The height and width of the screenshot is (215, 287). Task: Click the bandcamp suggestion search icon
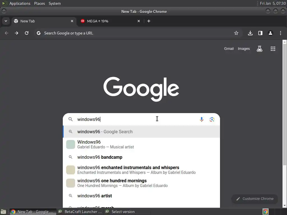pos(70,157)
